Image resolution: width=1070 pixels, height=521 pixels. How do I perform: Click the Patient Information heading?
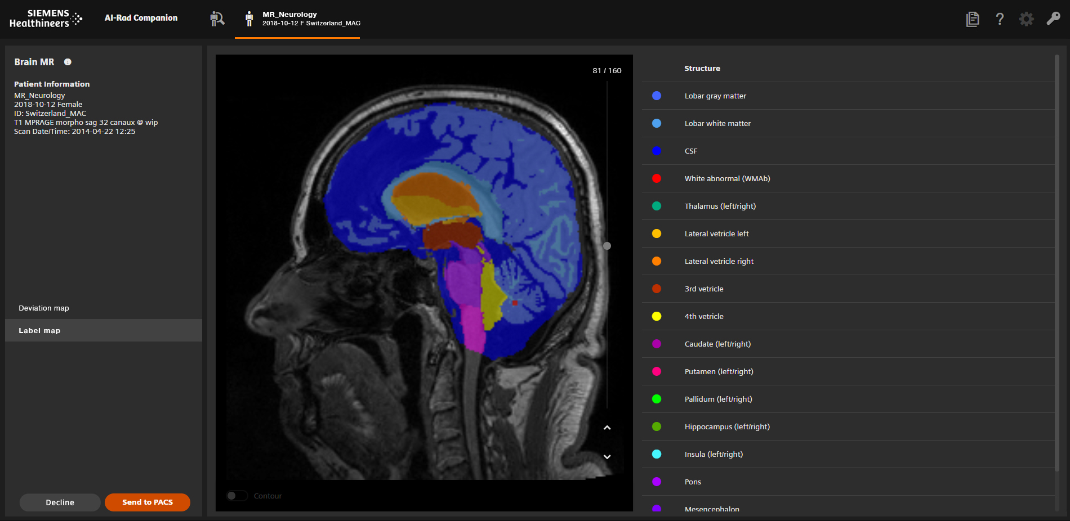tap(52, 84)
